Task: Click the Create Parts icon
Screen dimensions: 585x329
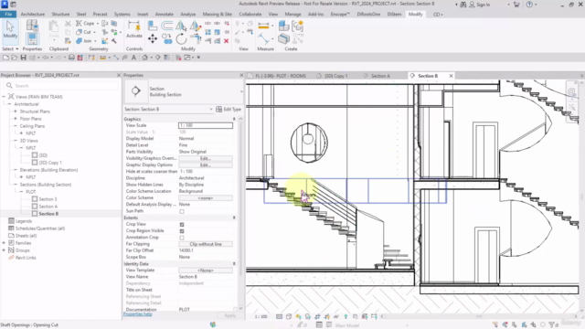Action: coord(283,38)
